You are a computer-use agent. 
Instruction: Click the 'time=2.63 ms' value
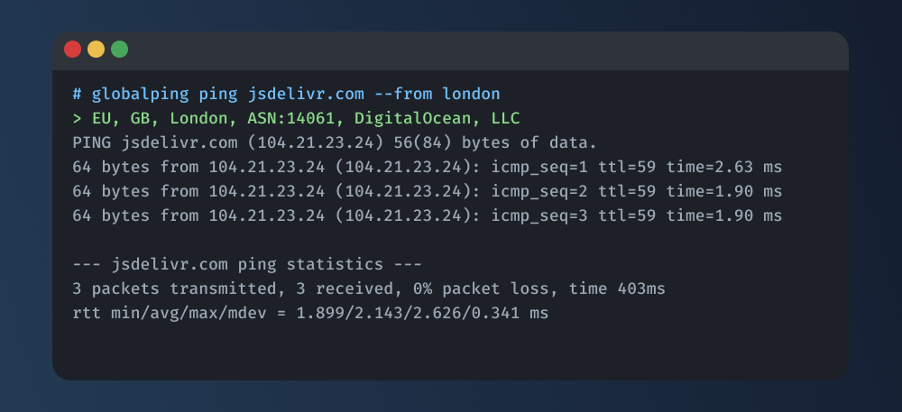[724, 167]
